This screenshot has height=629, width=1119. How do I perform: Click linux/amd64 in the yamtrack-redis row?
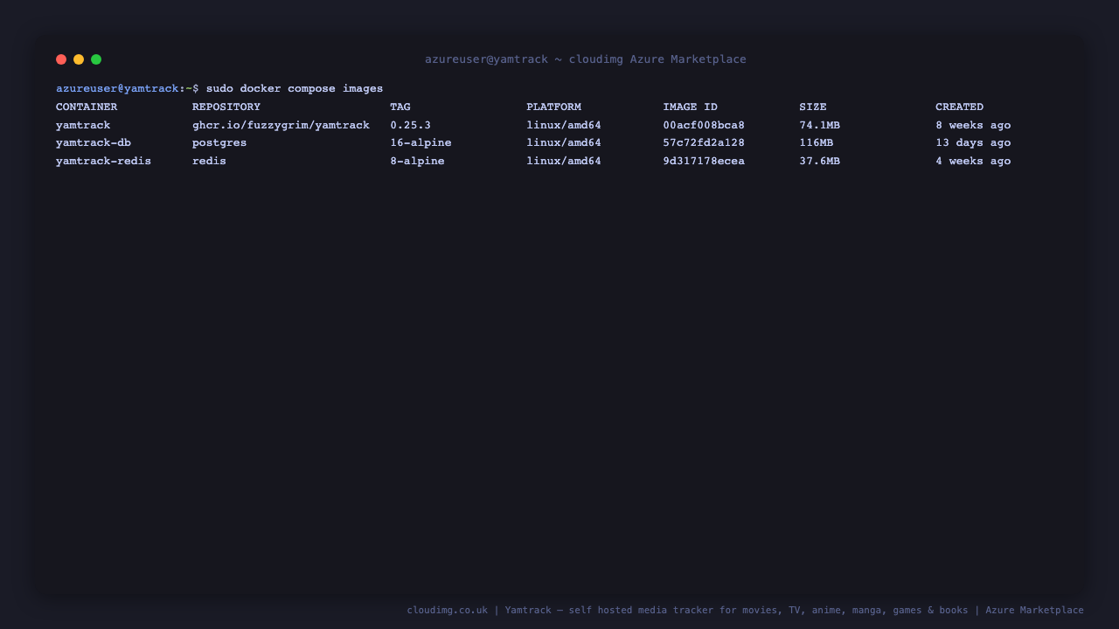coord(564,162)
